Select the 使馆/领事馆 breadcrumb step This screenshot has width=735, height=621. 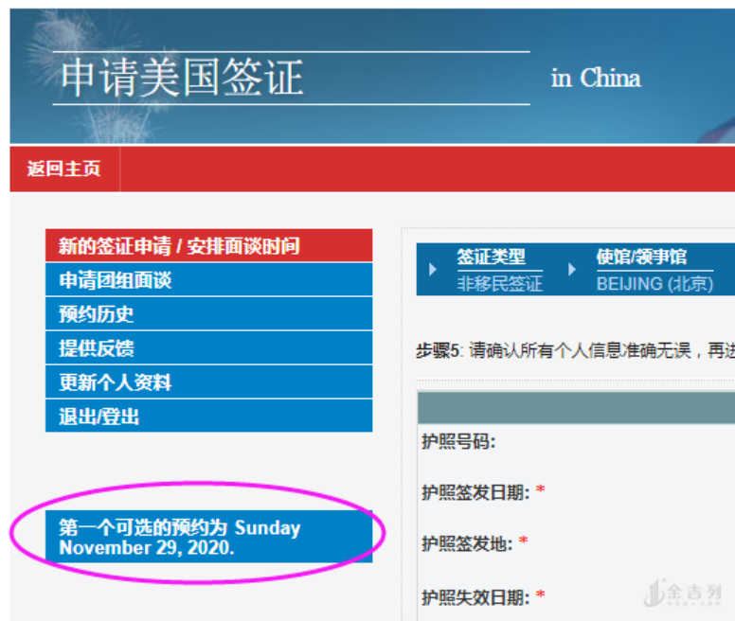(641, 257)
